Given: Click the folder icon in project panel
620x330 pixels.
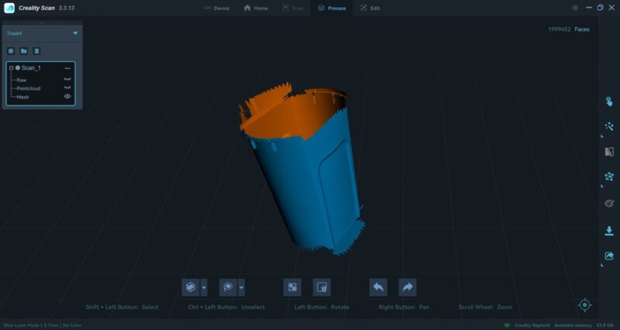Looking at the screenshot, I should click(24, 51).
